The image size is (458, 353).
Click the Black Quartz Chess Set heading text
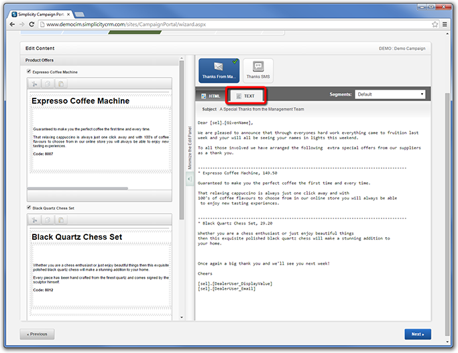click(x=77, y=237)
